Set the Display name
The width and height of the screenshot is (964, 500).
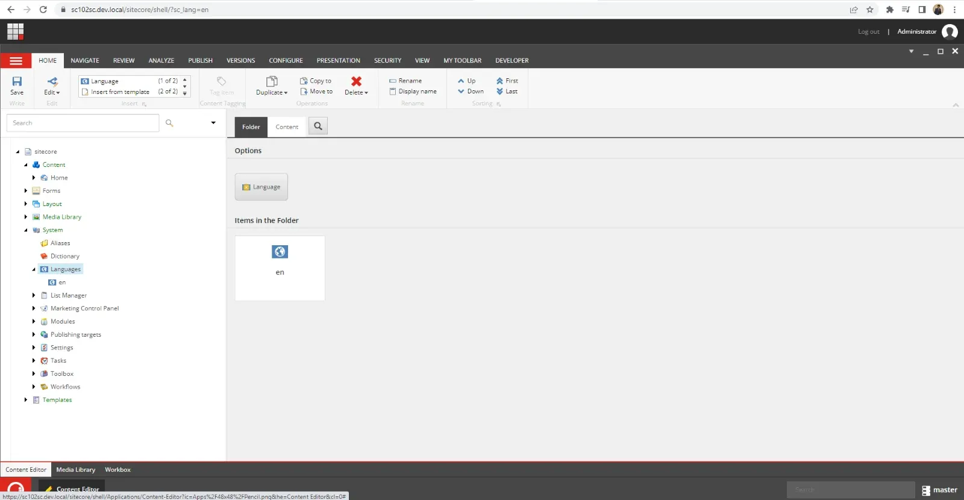(x=413, y=92)
